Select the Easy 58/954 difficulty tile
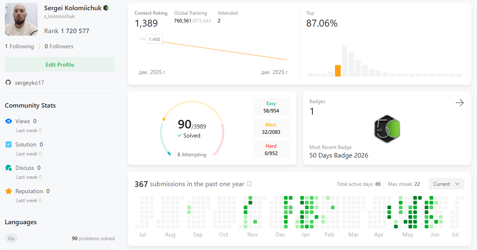The width and height of the screenshot is (477, 250). 271,107
